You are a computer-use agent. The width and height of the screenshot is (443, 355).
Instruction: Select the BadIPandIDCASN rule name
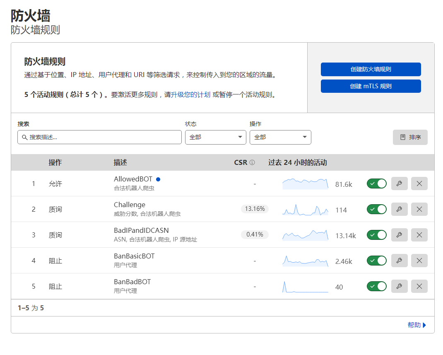click(141, 231)
